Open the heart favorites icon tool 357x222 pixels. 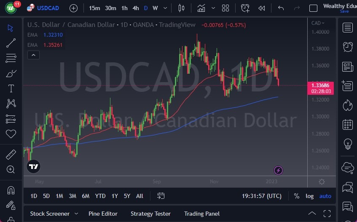(x=11, y=134)
